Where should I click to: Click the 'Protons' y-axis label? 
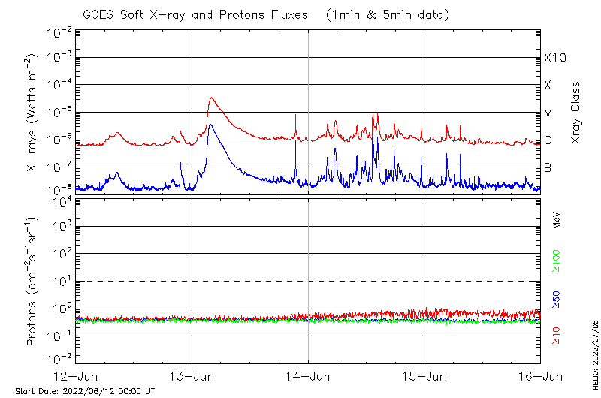[x=32, y=282]
